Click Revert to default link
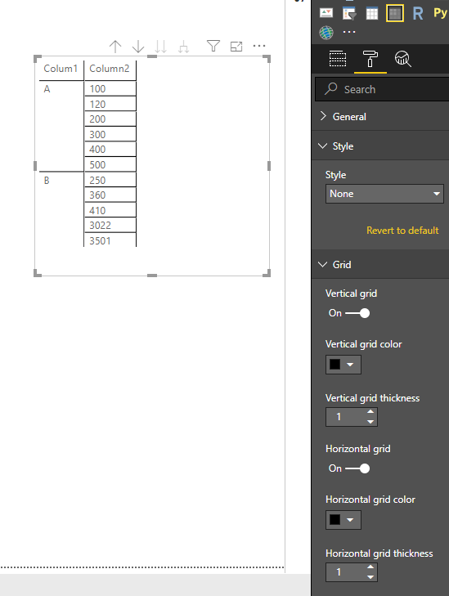This screenshot has width=449, height=596. (x=402, y=231)
